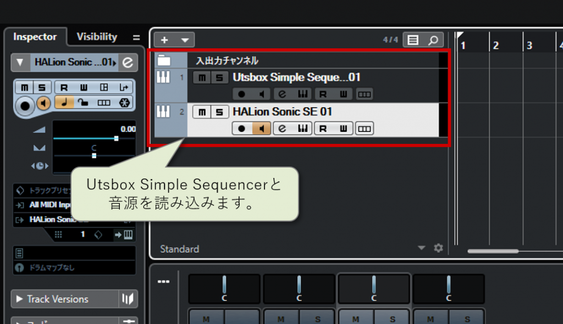Mute track in Inspector
Screen dimensions: 563x324
coord(24,87)
